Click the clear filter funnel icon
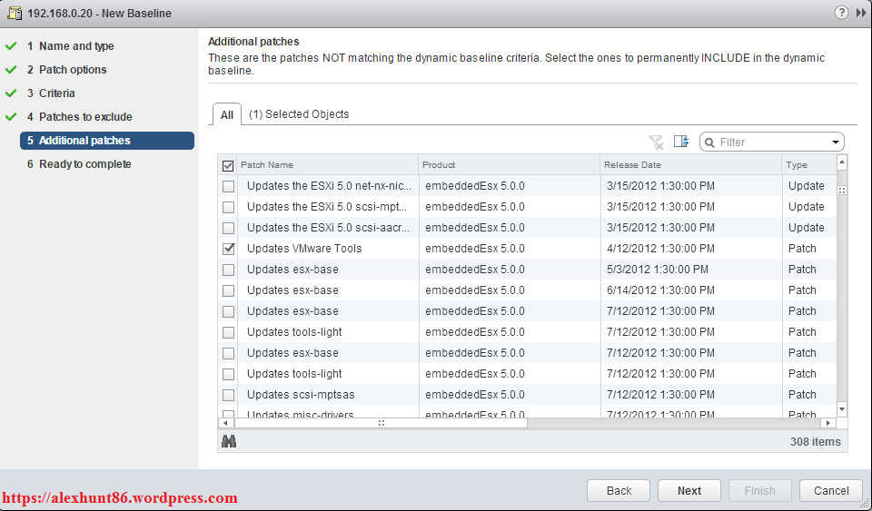Viewport: 872px width, 511px height. point(656,142)
